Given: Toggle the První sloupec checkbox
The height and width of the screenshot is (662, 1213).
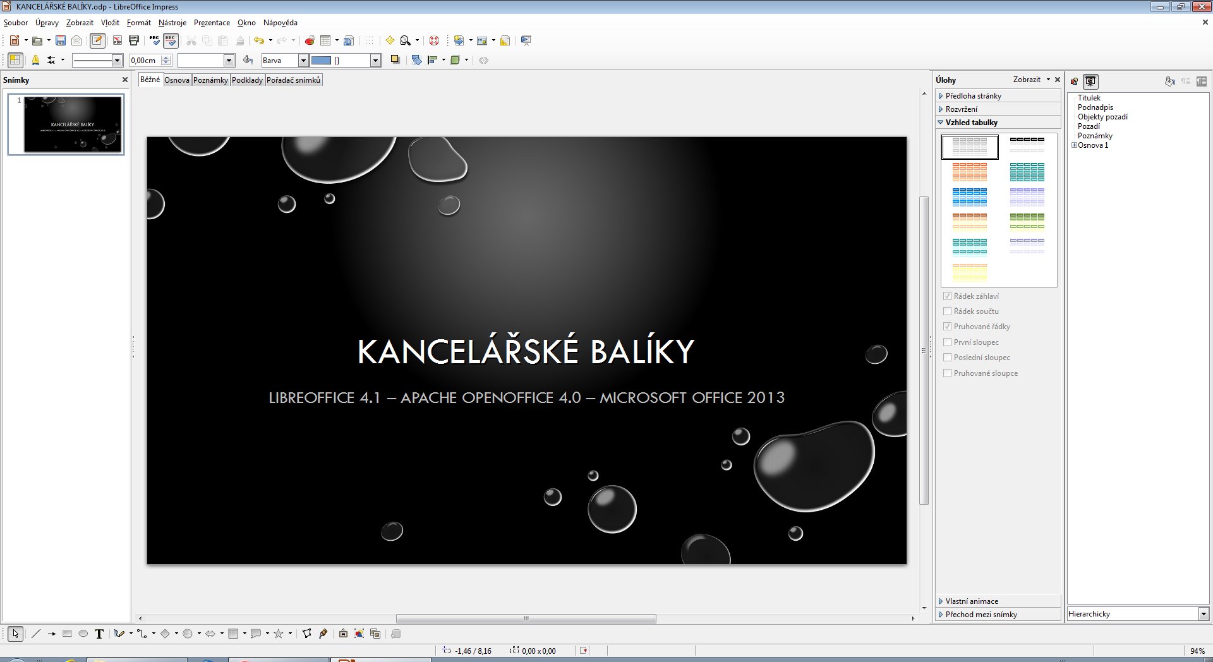Looking at the screenshot, I should pos(947,342).
